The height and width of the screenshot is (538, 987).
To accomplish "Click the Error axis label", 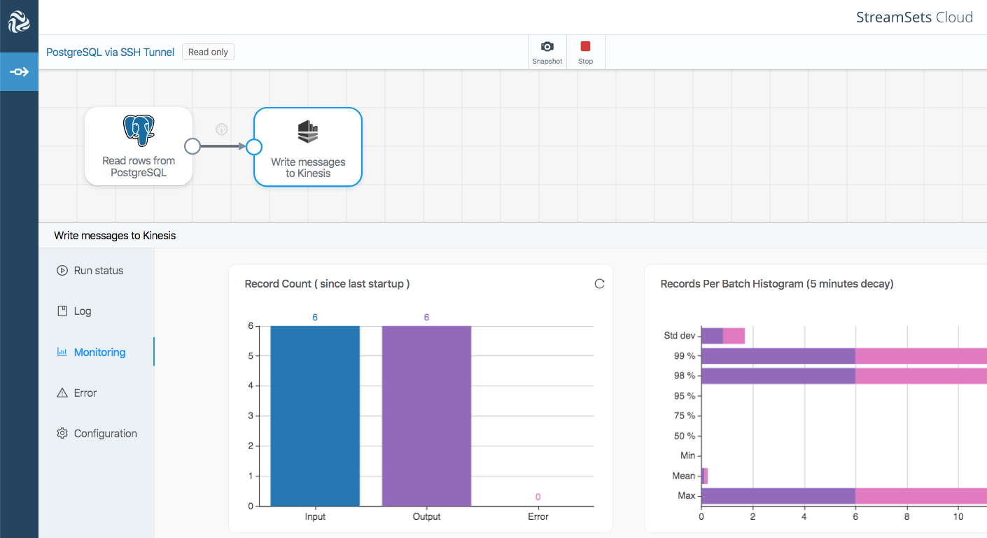I will coord(538,516).
